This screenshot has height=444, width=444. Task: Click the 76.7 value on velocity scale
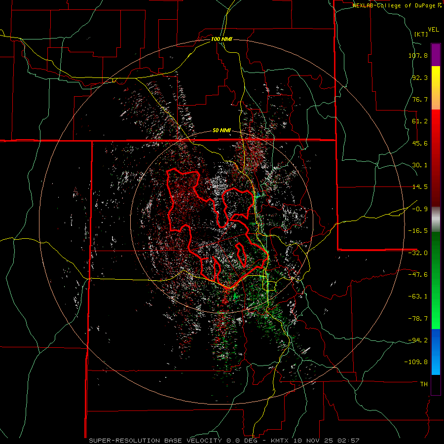(420, 99)
